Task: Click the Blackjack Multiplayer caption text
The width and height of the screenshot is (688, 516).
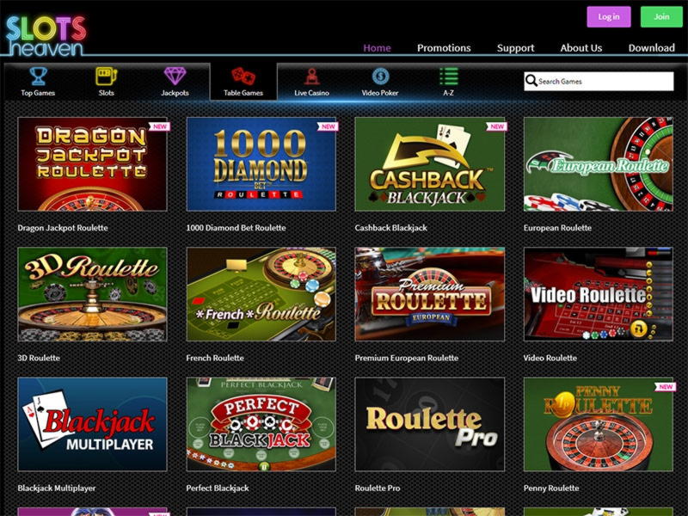Action: pos(57,488)
